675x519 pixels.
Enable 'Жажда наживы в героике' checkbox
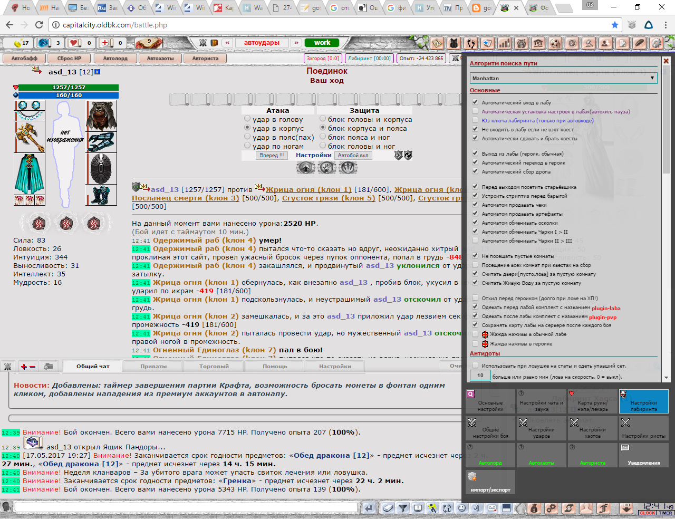point(475,343)
